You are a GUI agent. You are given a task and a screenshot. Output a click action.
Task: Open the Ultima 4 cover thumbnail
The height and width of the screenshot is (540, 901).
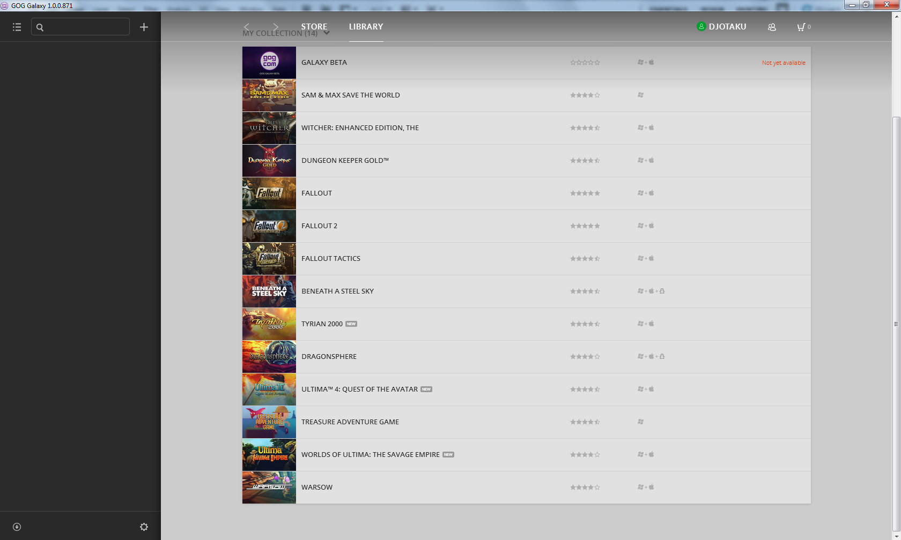point(269,389)
